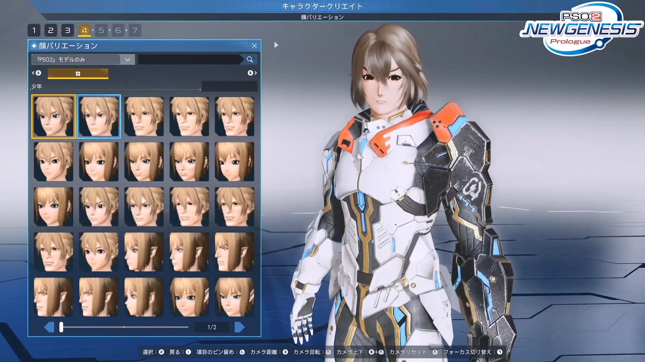
Task: Pick the blue-highlighted second face in row one
Action: coord(99,116)
